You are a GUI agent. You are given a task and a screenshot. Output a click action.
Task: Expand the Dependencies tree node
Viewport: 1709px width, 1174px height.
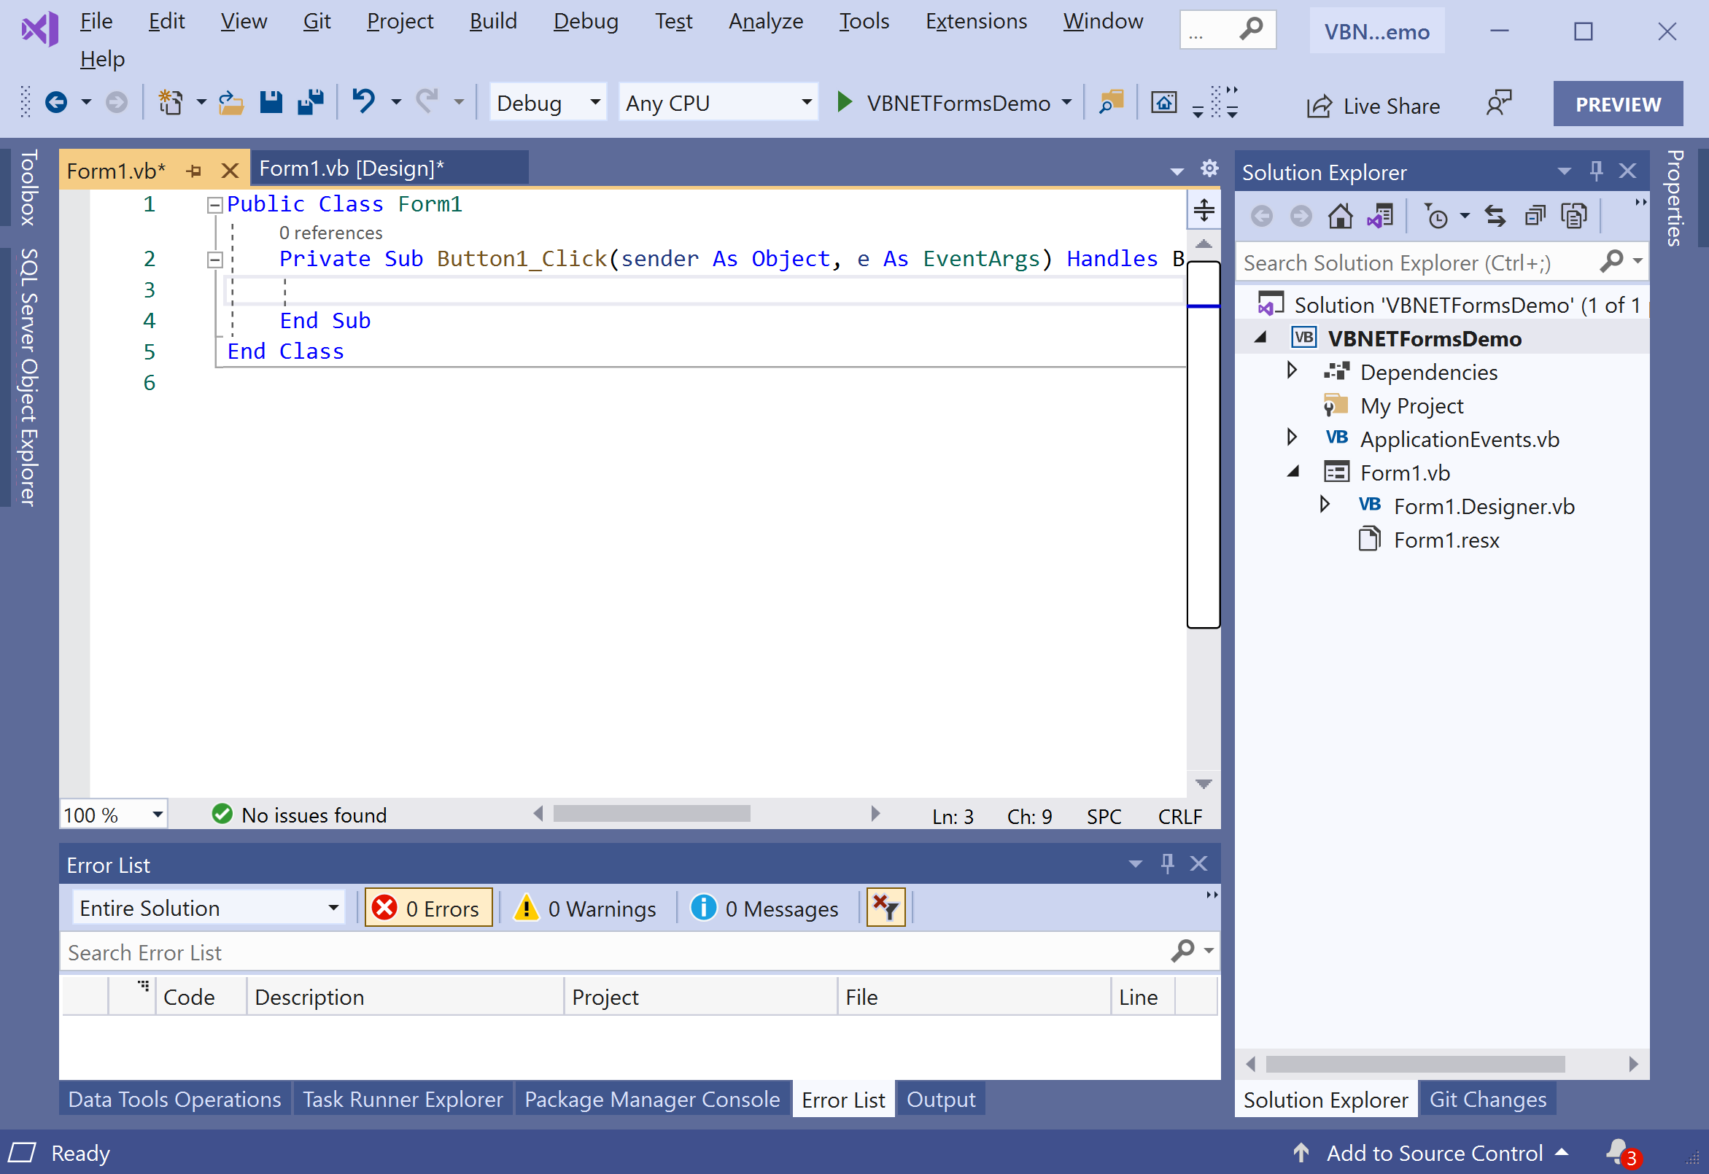[1292, 370]
